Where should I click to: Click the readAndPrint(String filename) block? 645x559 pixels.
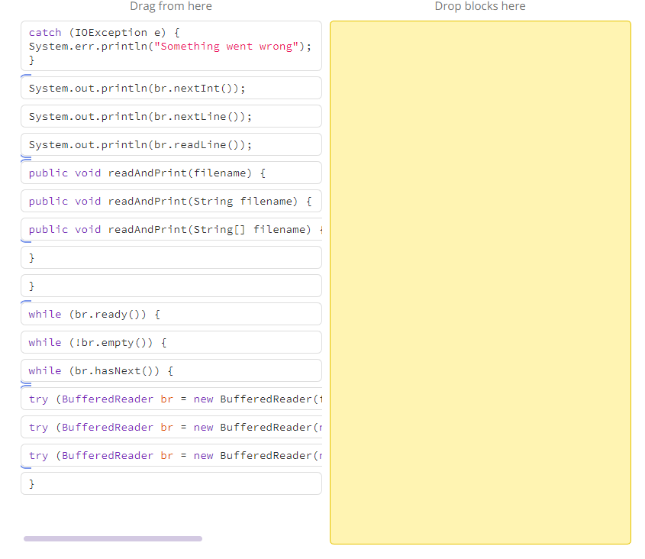(x=170, y=201)
